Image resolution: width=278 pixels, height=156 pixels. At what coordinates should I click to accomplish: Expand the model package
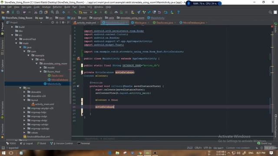click(x=40, y=68)
